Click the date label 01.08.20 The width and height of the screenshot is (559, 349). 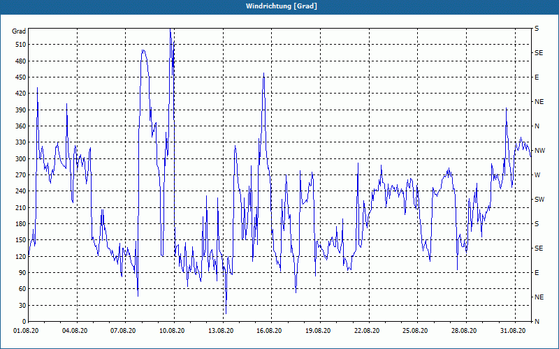pyautogui.click(x=26, y=331)
